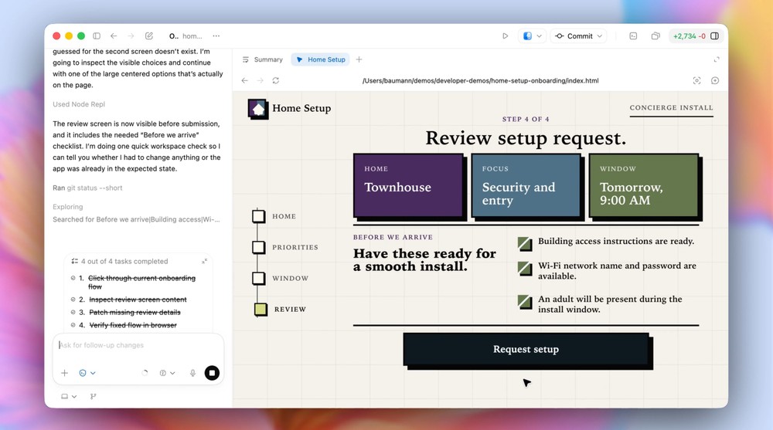Click the stop generation button
The width and height of the screenshot is (773, 430).
(x=212, y=373)
